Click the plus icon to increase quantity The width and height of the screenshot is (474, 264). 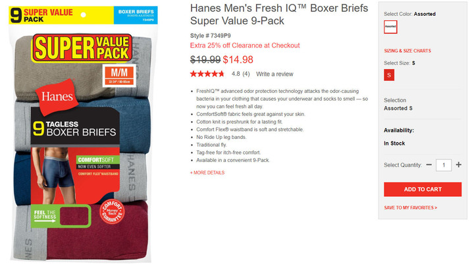click(458, 165)
